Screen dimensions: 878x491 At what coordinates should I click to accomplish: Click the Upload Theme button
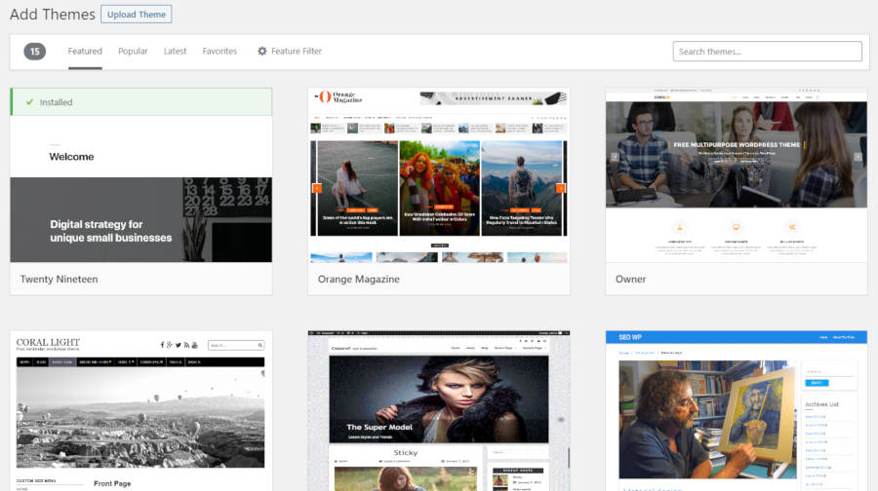coord(136,14)
